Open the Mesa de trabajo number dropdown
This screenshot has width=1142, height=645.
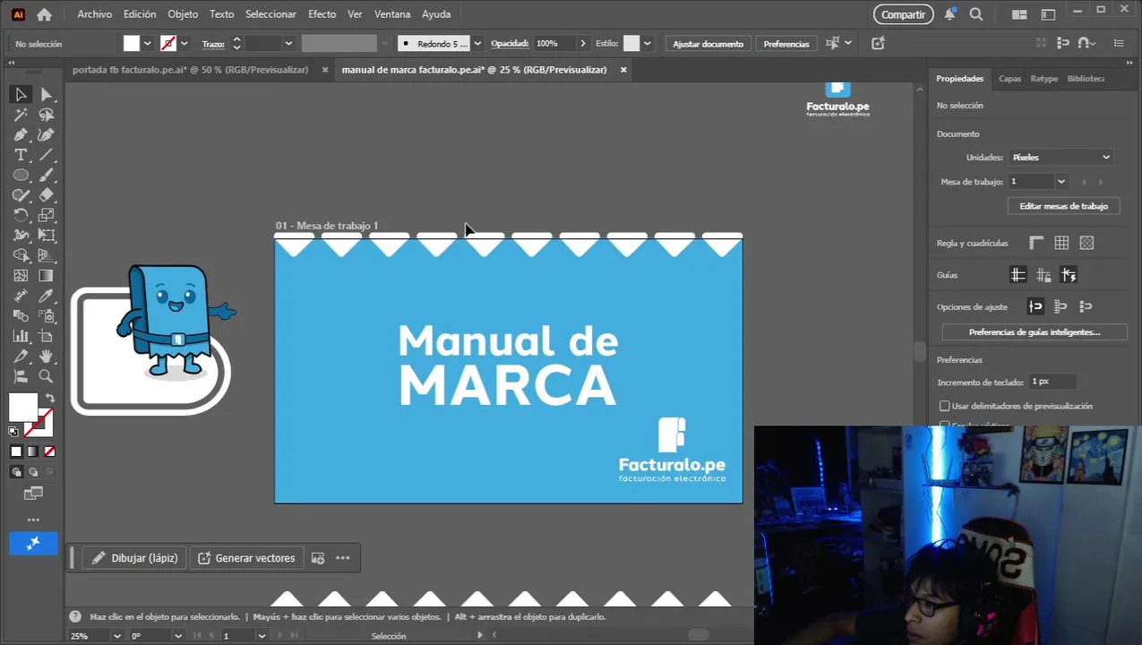tap(1061, 181)
